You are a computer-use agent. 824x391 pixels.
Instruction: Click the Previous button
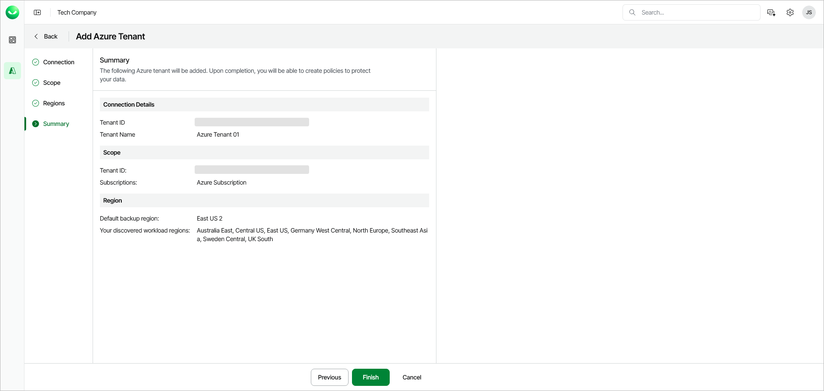330,377
